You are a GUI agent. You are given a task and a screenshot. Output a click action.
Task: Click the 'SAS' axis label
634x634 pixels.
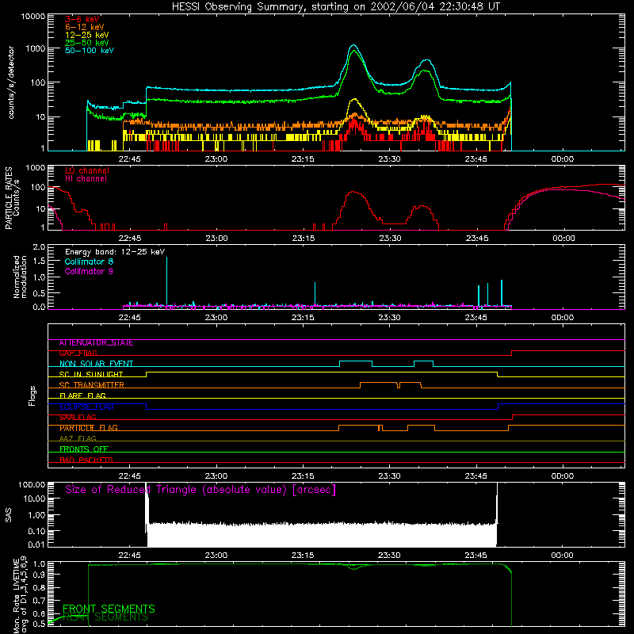pos(9,515)
